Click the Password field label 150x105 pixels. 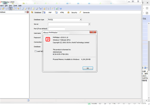coord(37,37)
